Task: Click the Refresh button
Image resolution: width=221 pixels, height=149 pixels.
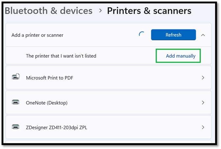Action: [x=174, y=35]
